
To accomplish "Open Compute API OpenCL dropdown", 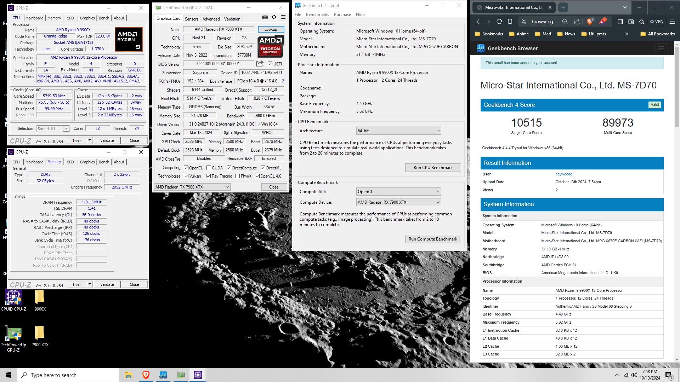I will click(x=398, y=192).
